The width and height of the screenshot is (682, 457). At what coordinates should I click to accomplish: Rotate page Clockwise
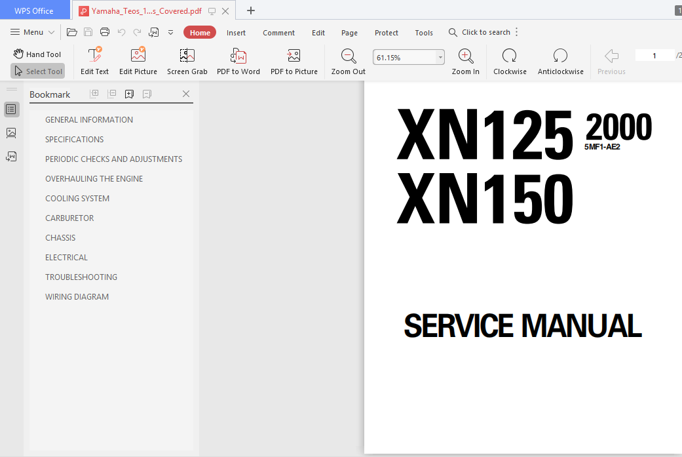click(x=510, y=62)
